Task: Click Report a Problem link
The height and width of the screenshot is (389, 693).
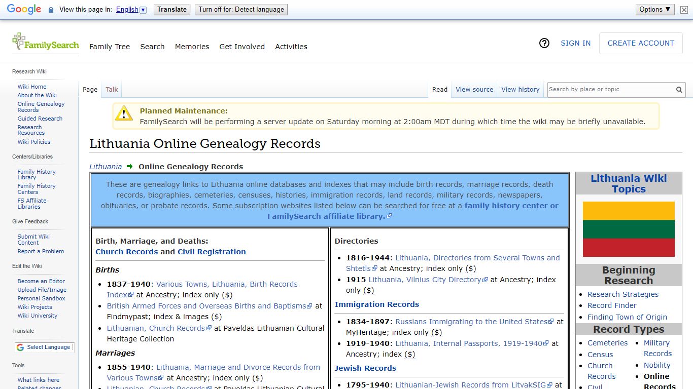Action: click(x=41, y=251)
